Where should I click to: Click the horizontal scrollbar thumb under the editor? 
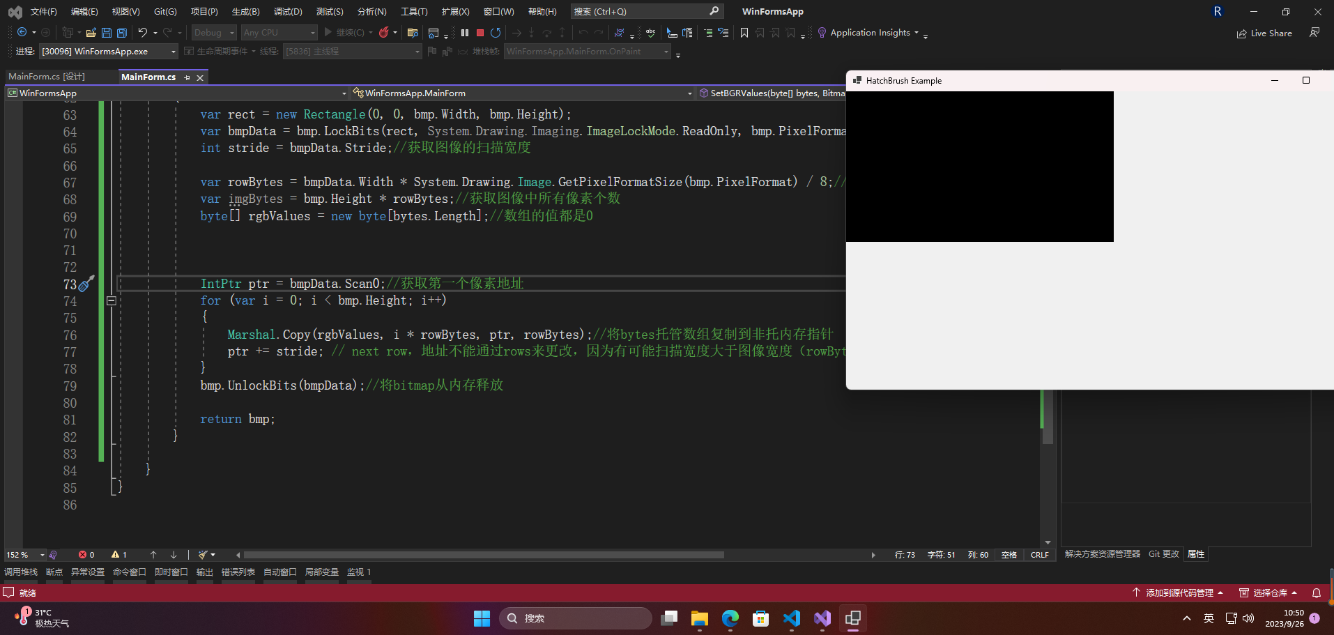[484, 555]
